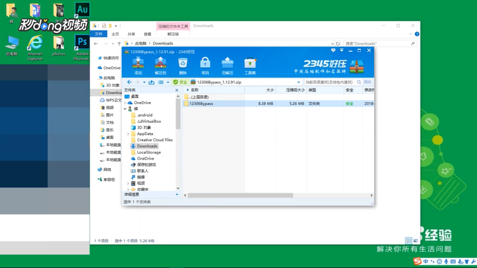Open the 2345好压 title bar menu dropdown
Image resolution: width=477 pixels, height=268 pixels.
click(x=342, y=50)
